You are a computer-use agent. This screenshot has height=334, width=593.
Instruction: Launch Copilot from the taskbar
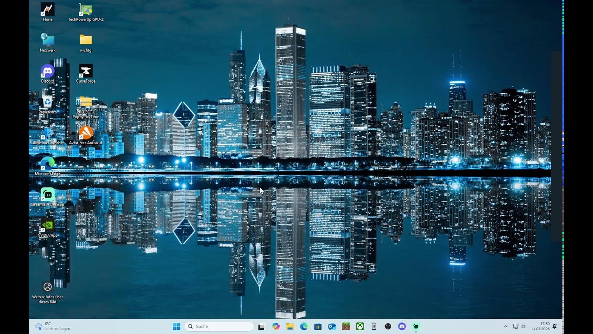(276, 327)
